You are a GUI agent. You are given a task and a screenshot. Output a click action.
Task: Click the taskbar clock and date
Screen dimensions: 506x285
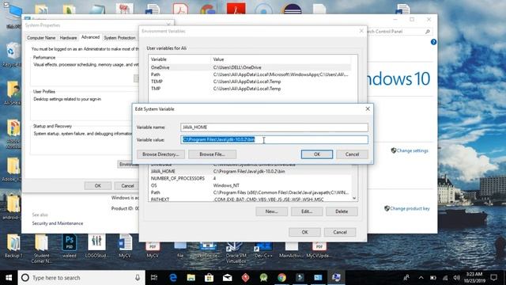click(474, 278)
